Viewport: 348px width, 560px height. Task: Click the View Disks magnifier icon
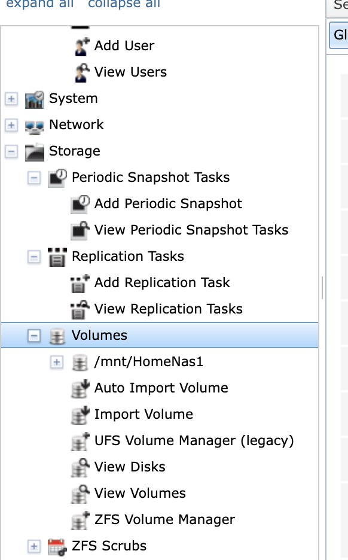click(80, 467)
